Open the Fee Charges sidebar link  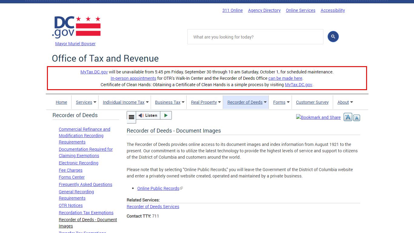71,170
